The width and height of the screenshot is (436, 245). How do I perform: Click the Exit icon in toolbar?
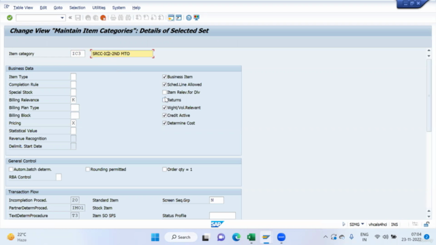tap(95, 18)
